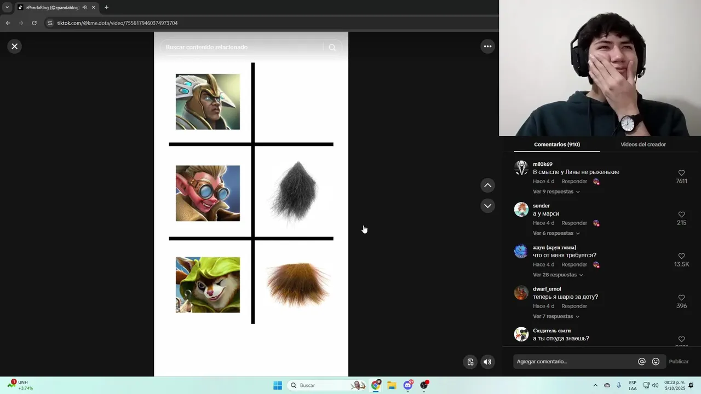The height and width of the screenshot is (394, 701).
Task: Go to next video with down arrow
Action: tap(487, 206)
